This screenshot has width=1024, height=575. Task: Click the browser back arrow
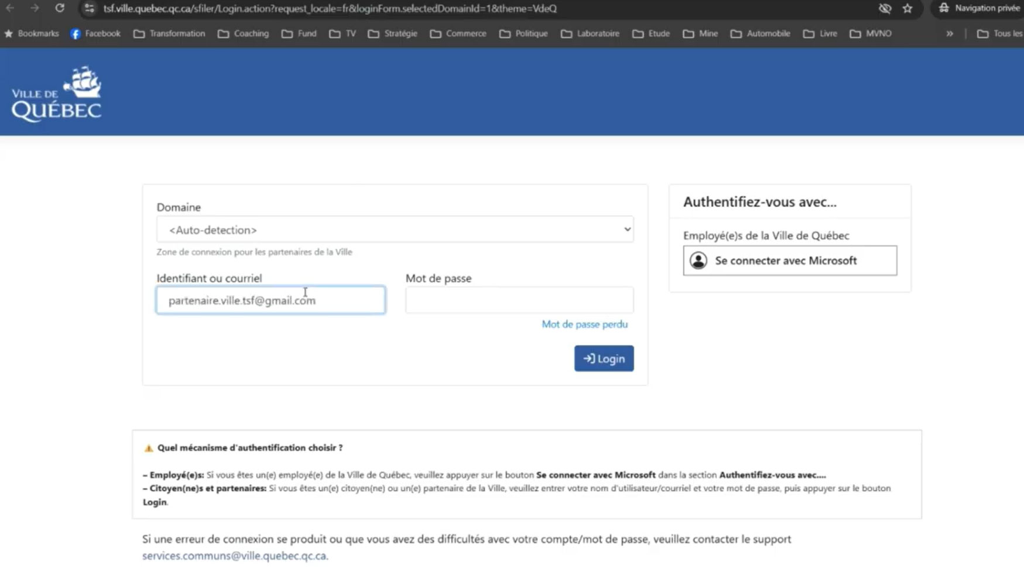tap(11, 9)
